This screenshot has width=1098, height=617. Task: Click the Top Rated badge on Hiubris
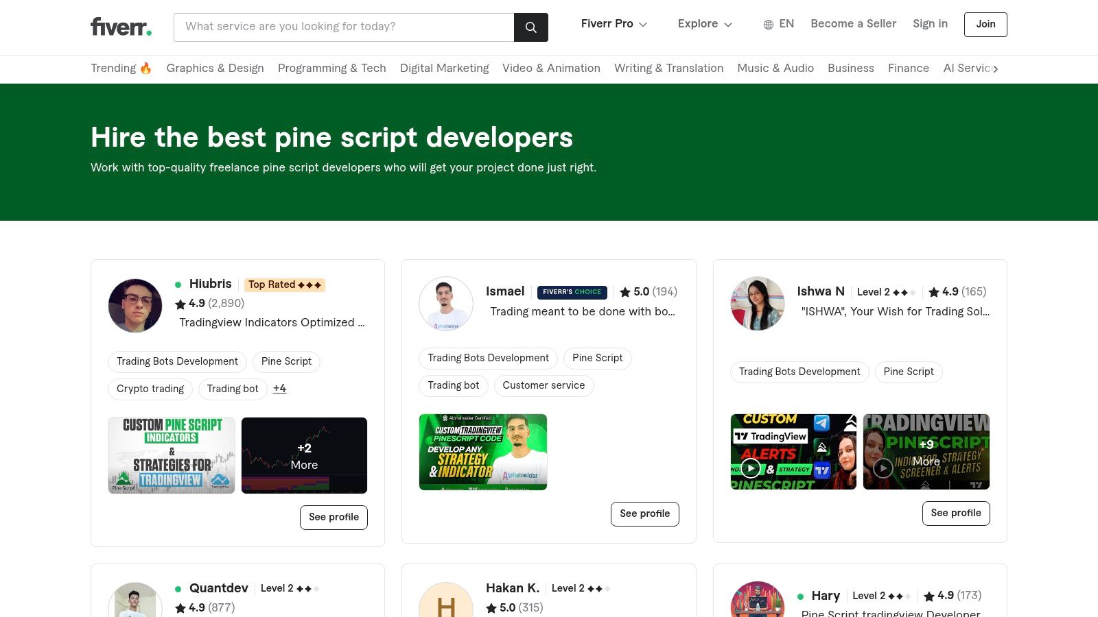[285, 285]
